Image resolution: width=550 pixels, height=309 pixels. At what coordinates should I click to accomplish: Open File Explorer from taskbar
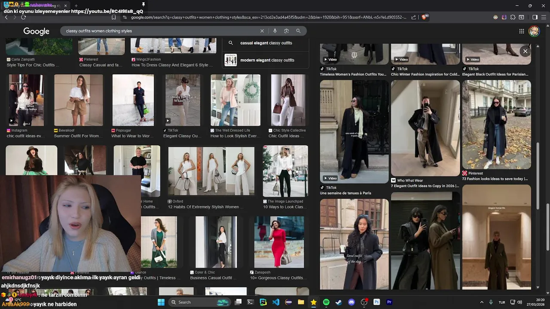[x=301, y=302]
